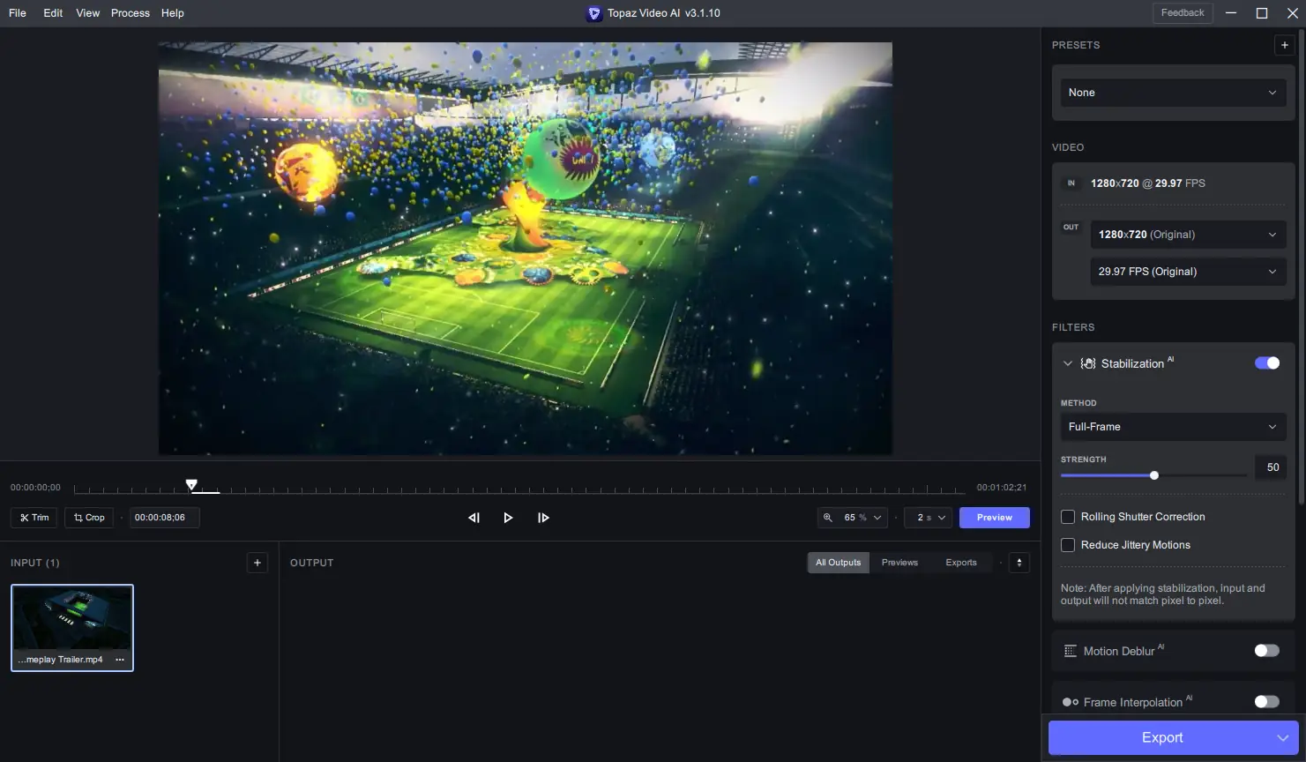Viewport: 1306px width, 762px height.
Task: Enable the Frame Interpolation filter
Action: point(1267,702)
